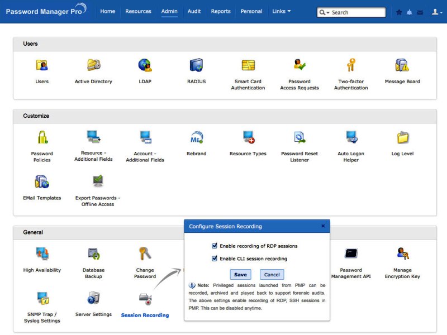This screenshot has width=447, height=335.
Task: Click the Active Directory label
Action: pos(93,82)
